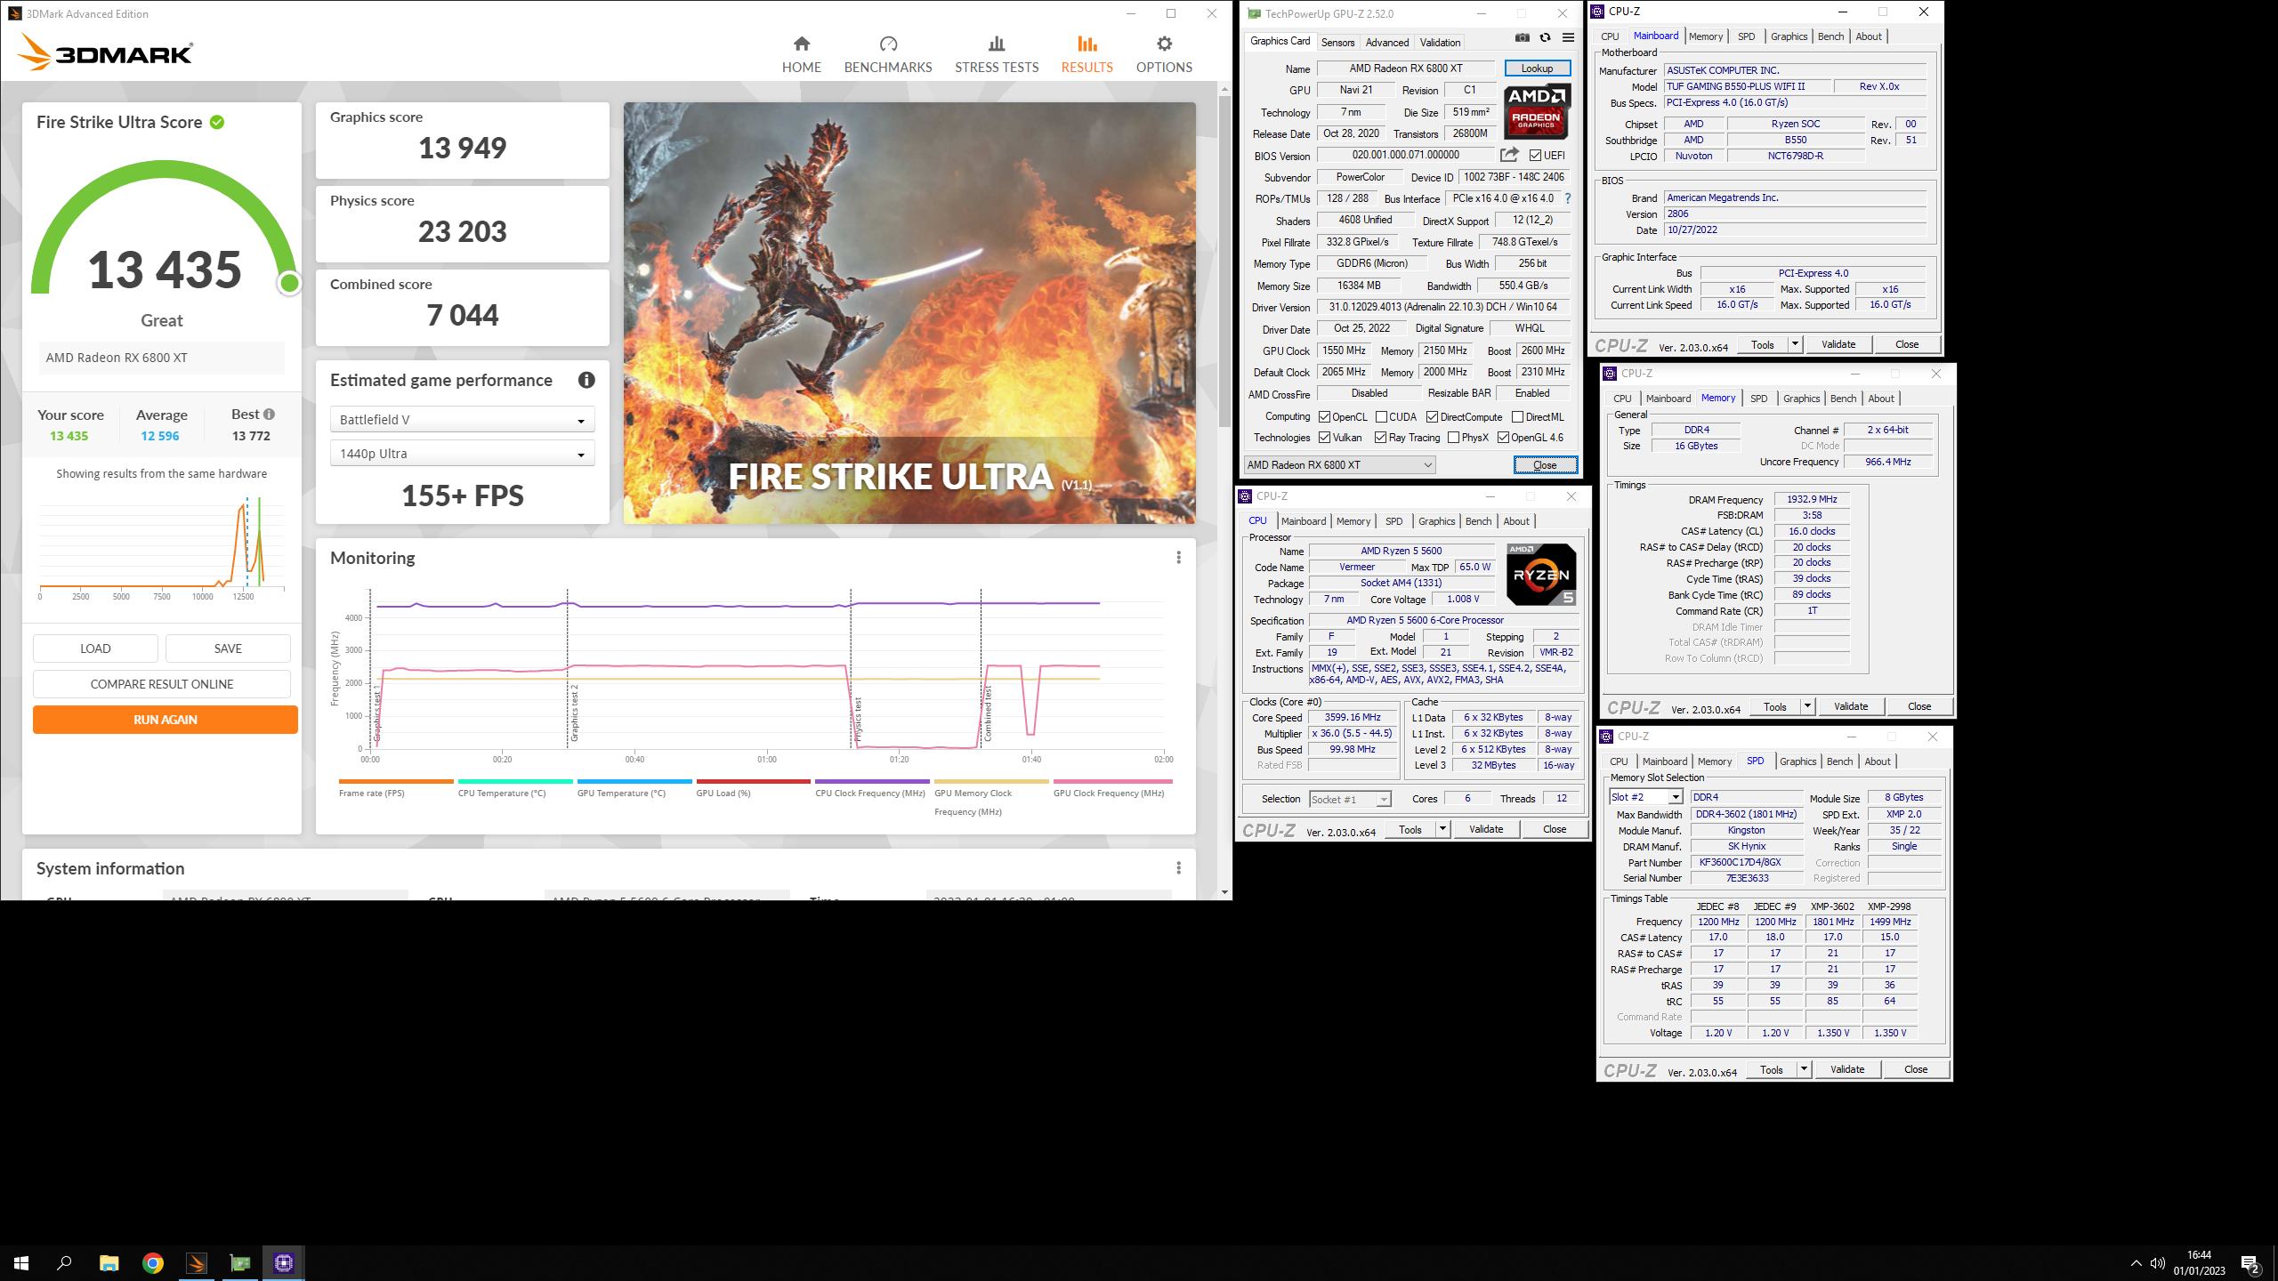The height and width of the screenshot is (1281, 2278).
Task: Click the Lookup button in GPU-Z
Action: (x=1537, y=68)
